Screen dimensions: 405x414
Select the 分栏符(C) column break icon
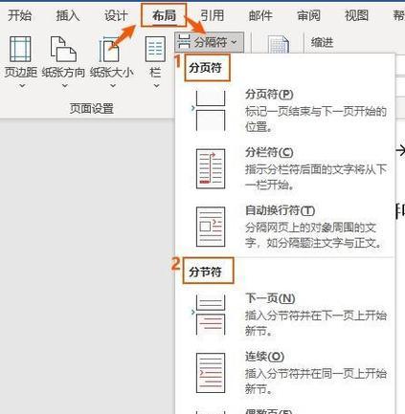(211, 168)
